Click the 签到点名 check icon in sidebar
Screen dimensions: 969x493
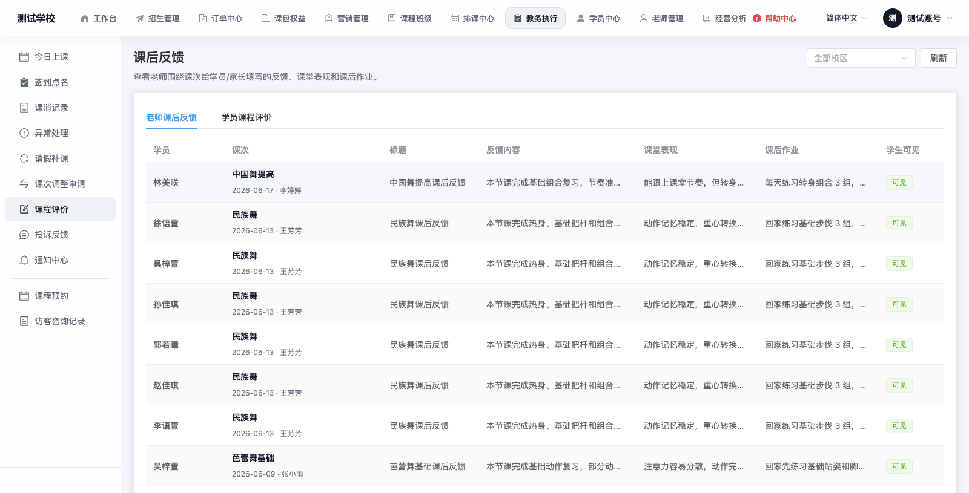click(24, 82)
